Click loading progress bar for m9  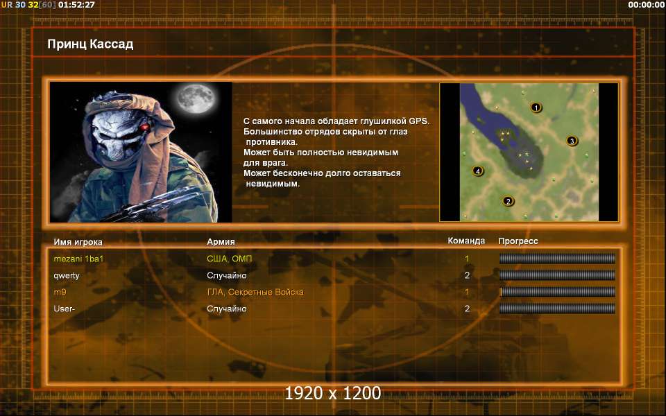point(557,292)
